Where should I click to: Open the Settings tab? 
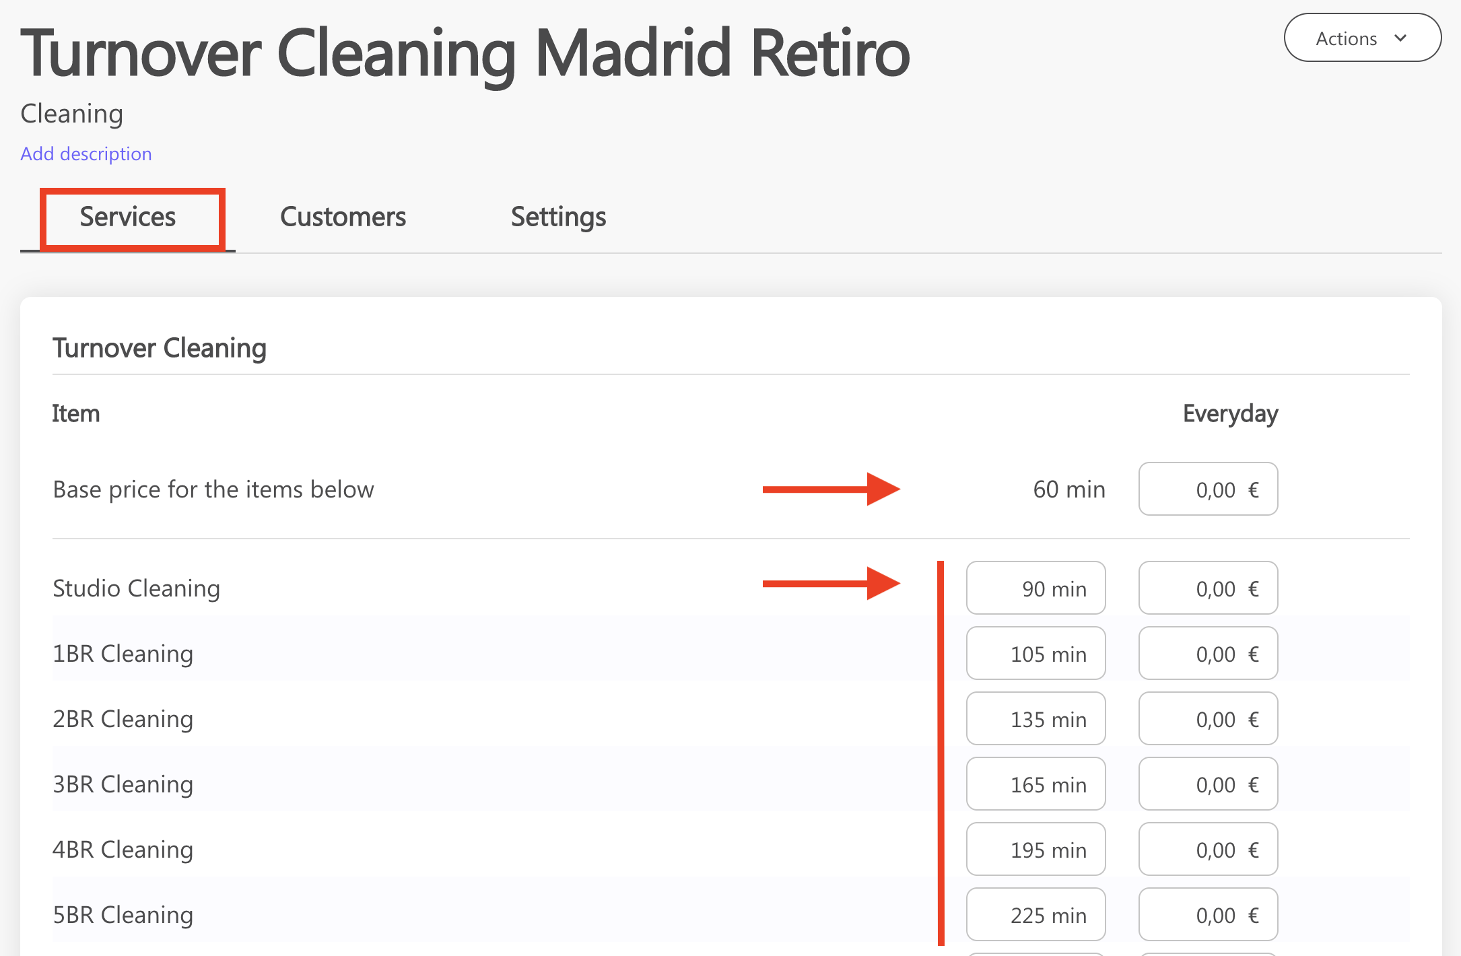click(x=558, y=217)
